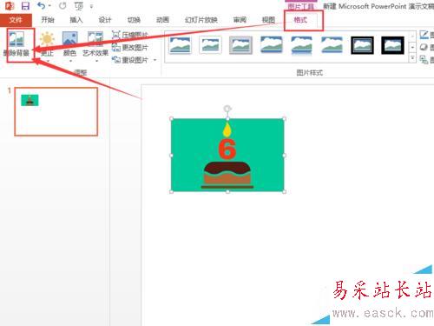Click the bottom-right resize handle of the image
The image size is (434, 326).
(x=284, y=191)
